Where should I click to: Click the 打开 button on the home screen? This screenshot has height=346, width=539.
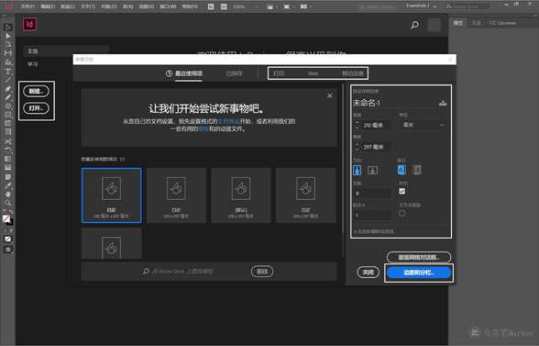pos(36,108)
